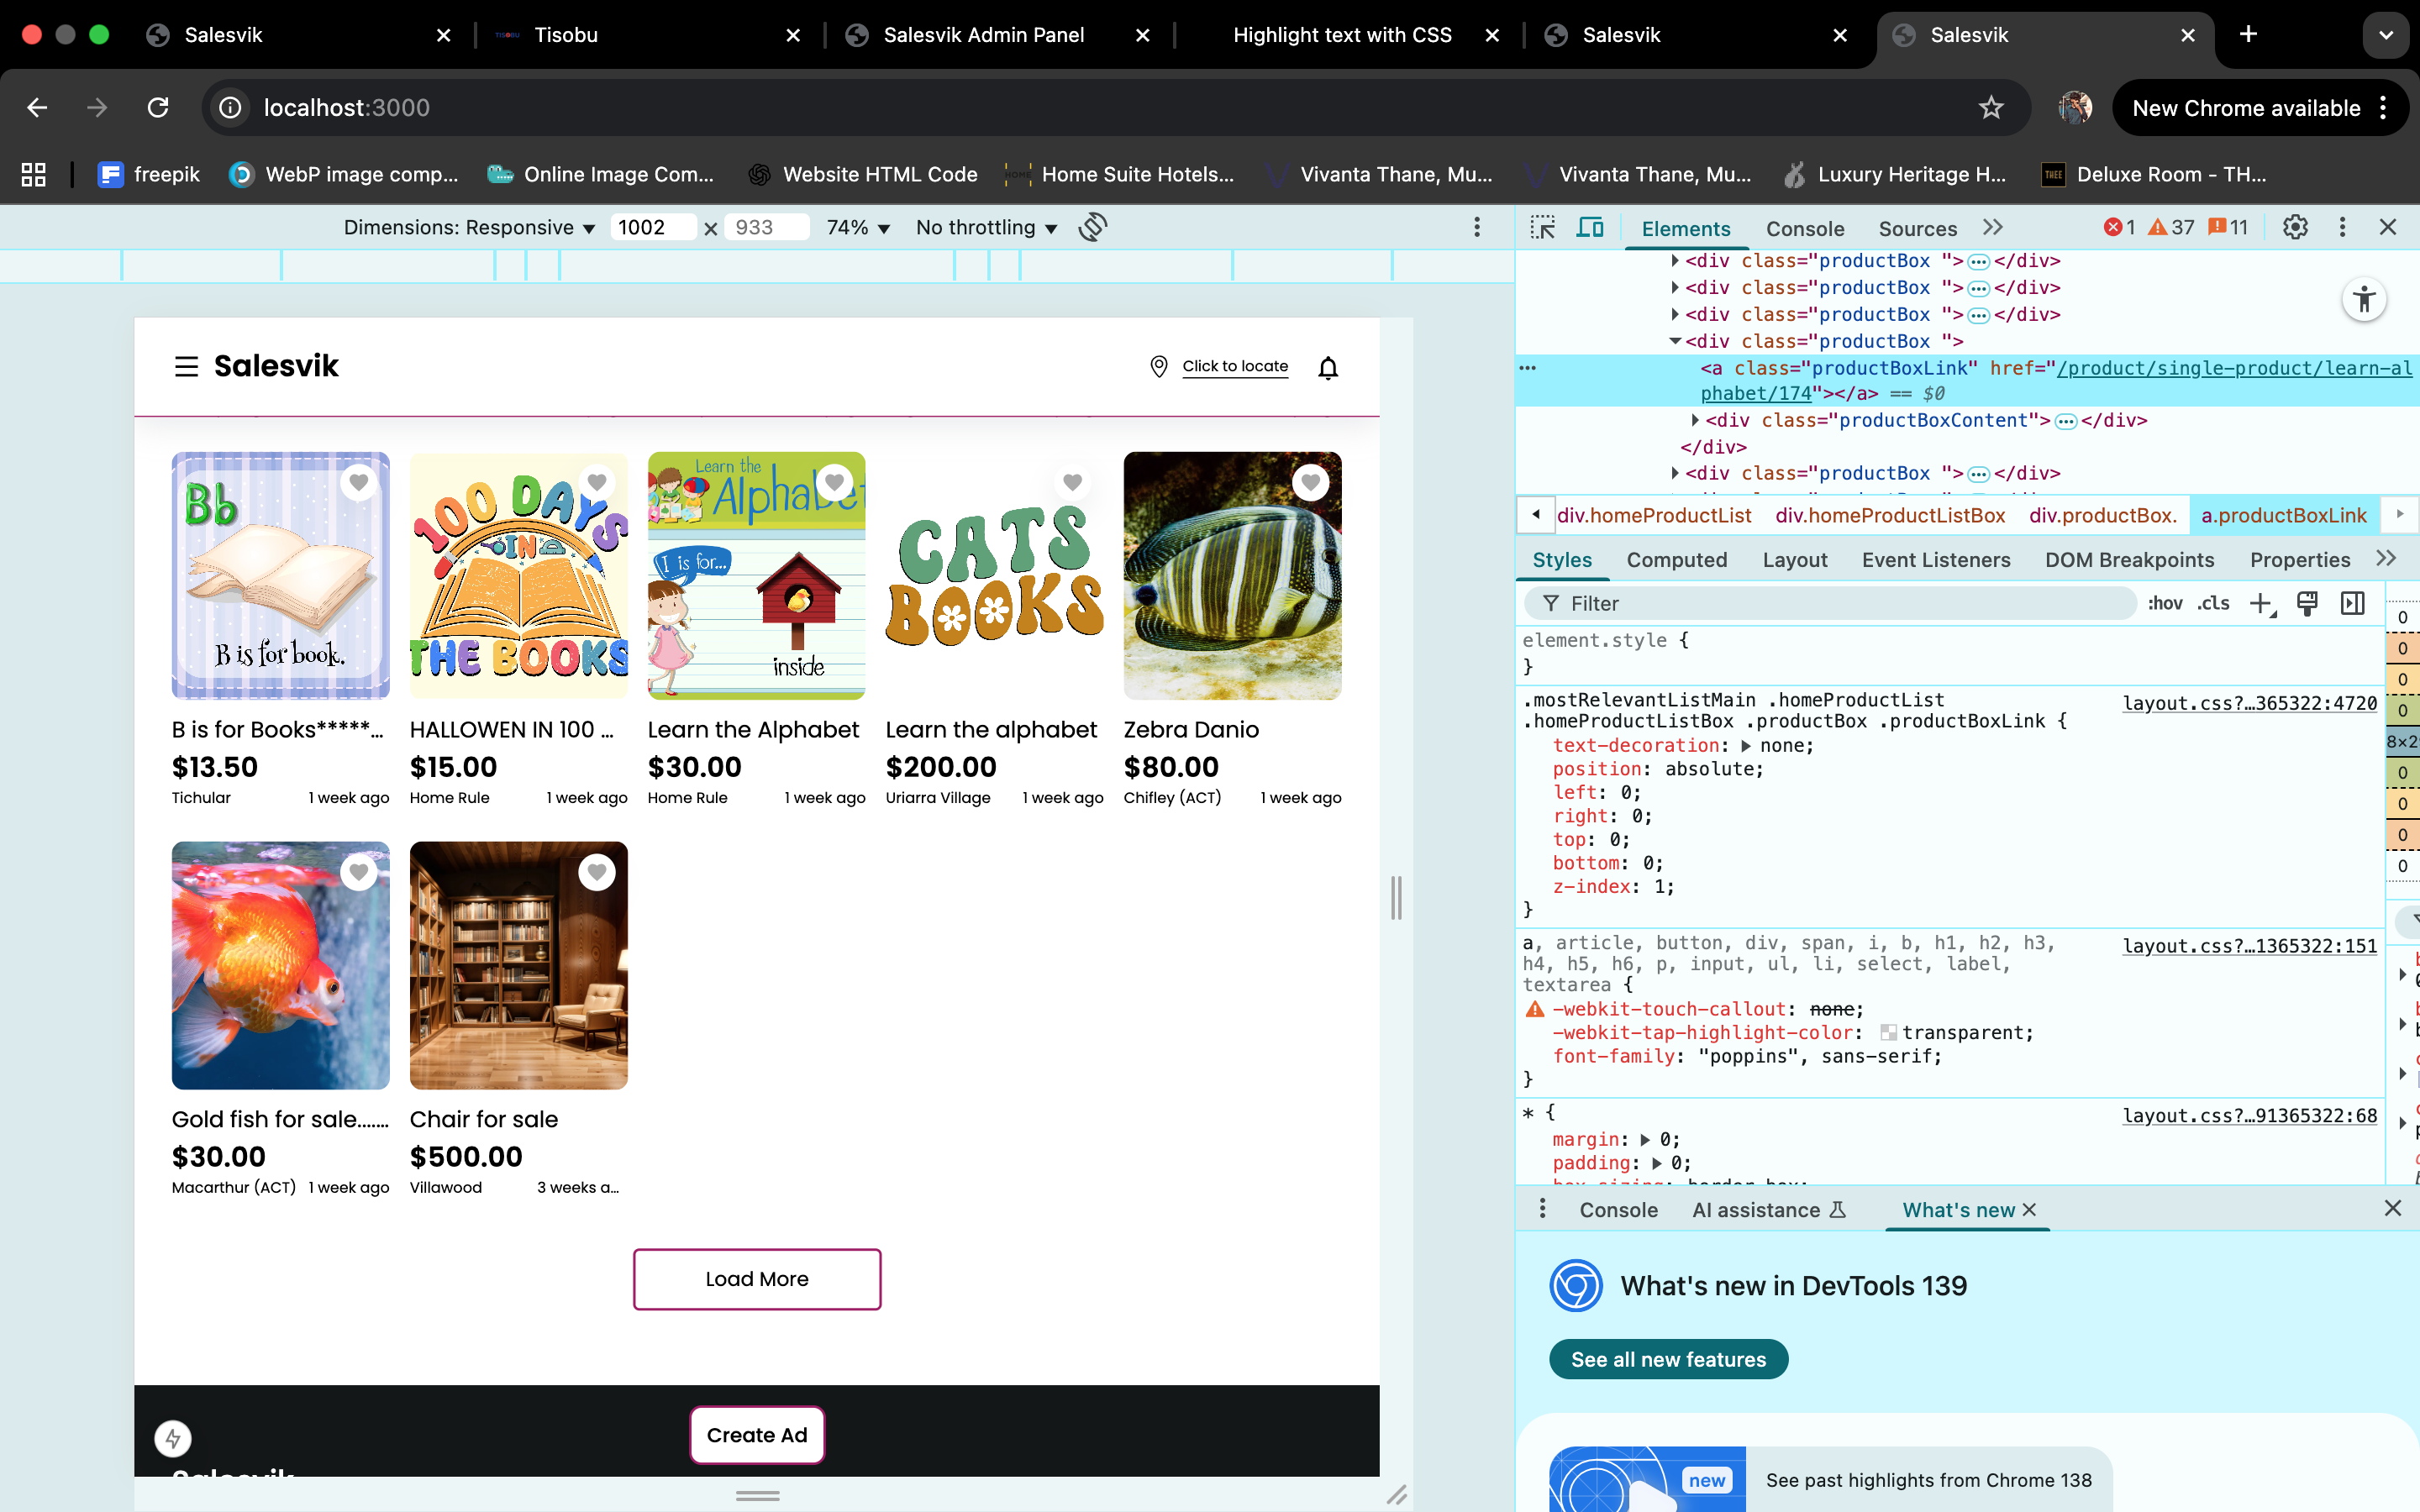Click the Load More button
The width and height of the screenshot is (2420, 1512).
(756, 1279)
